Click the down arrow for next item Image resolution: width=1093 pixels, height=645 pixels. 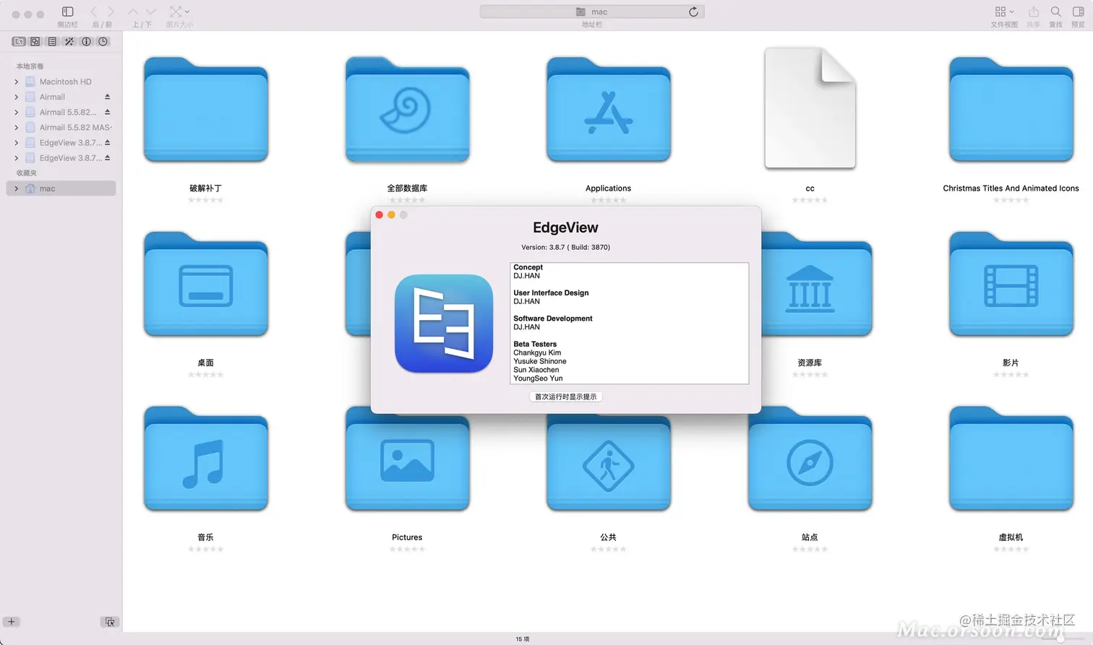pos(150,12)
